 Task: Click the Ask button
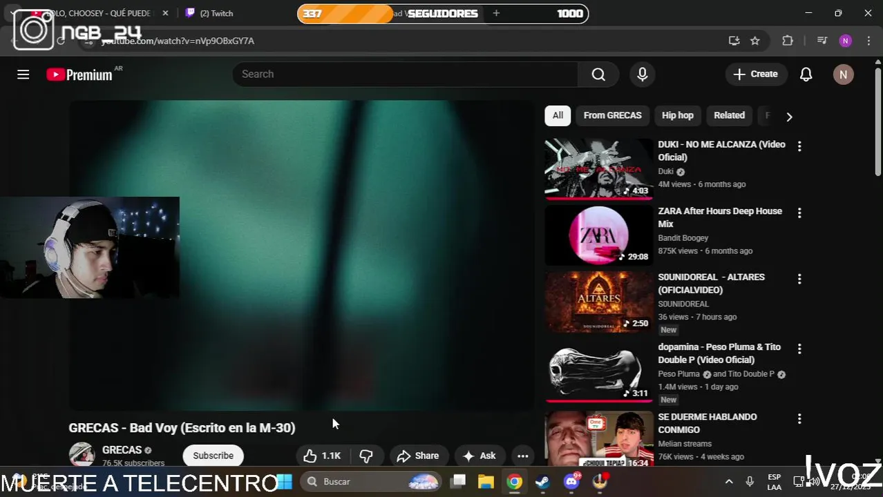tap(480, 456)
